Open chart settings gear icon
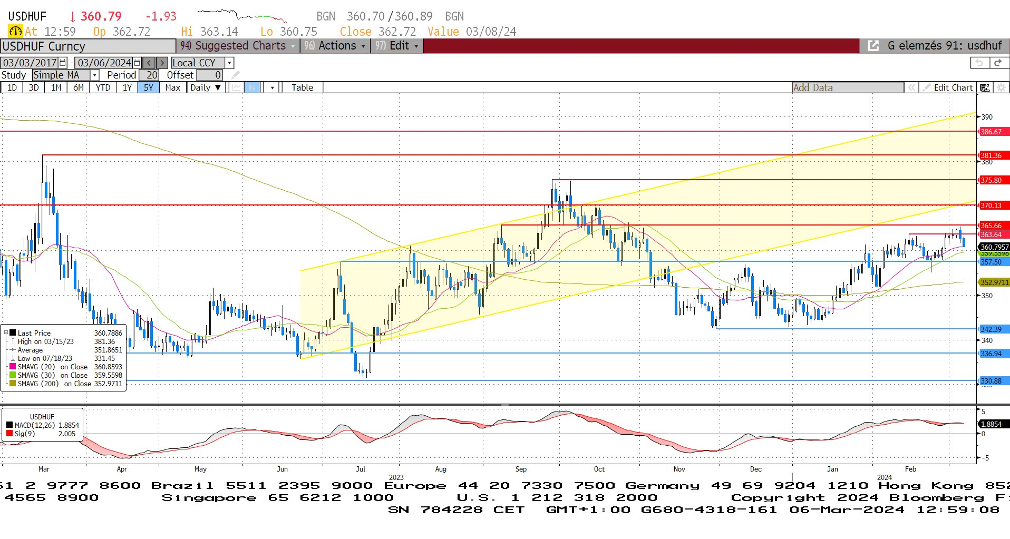 (x=1001, y=87)
